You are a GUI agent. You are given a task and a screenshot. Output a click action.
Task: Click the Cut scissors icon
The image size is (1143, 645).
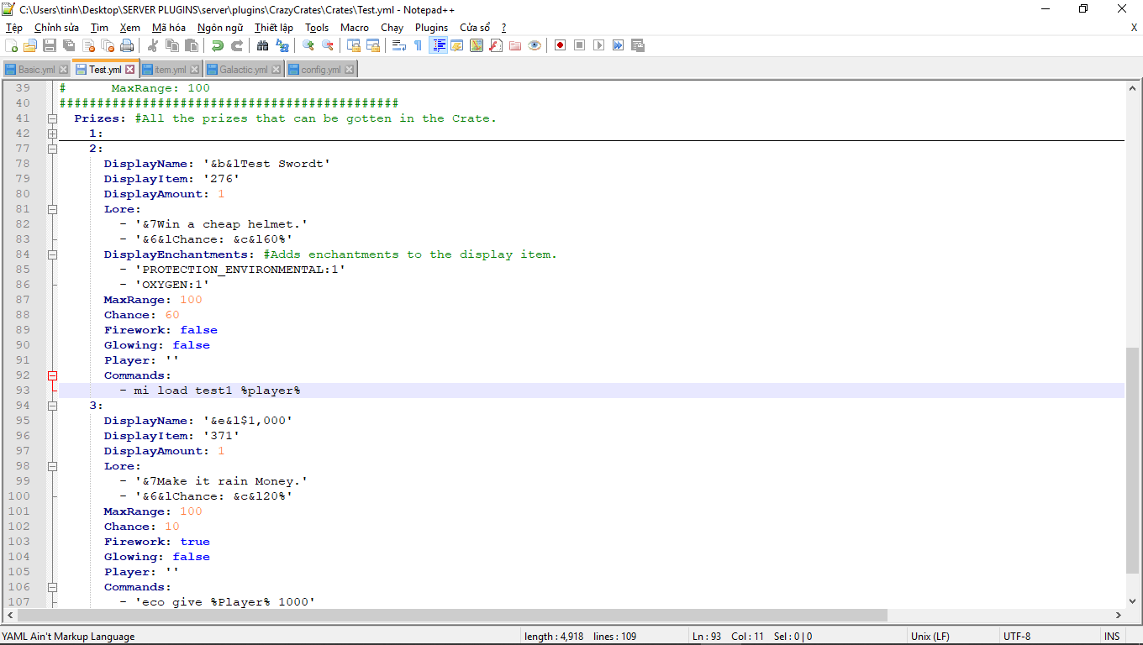point(153,45)
